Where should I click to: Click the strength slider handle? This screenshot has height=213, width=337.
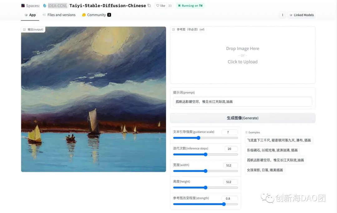point(224,204)
